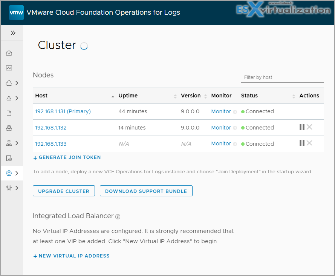Sort the nodes table by Uptime column
The width and height of the screenshot is (335, 276).
tap(175, 96)
